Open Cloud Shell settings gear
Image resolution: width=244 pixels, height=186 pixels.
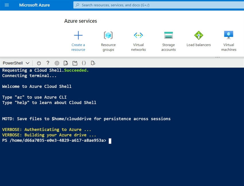[x=57, y=63]
